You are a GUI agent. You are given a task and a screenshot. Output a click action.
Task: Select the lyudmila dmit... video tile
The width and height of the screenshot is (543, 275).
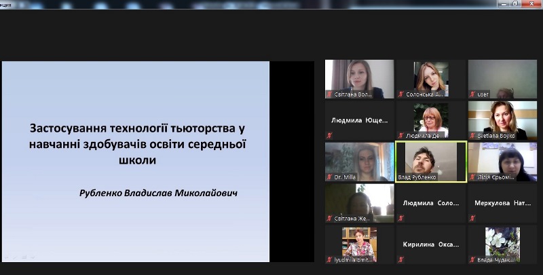click(359, 243)
